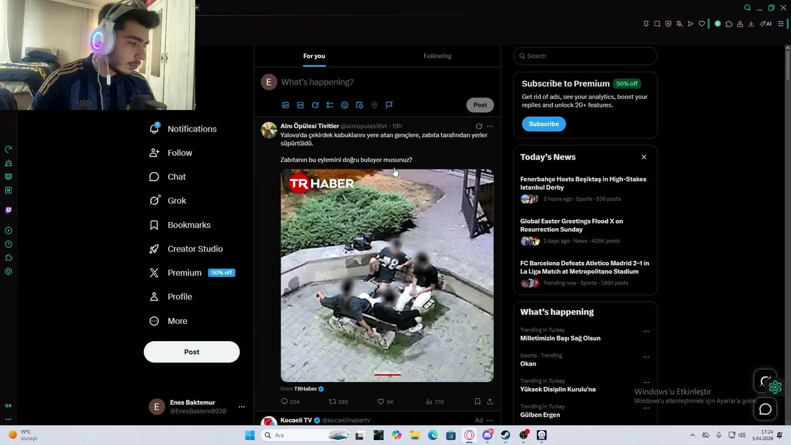This screenshot has height=445, width=791.
Task: Take a snapshot with the capture icon
Action: coord(657,23)
